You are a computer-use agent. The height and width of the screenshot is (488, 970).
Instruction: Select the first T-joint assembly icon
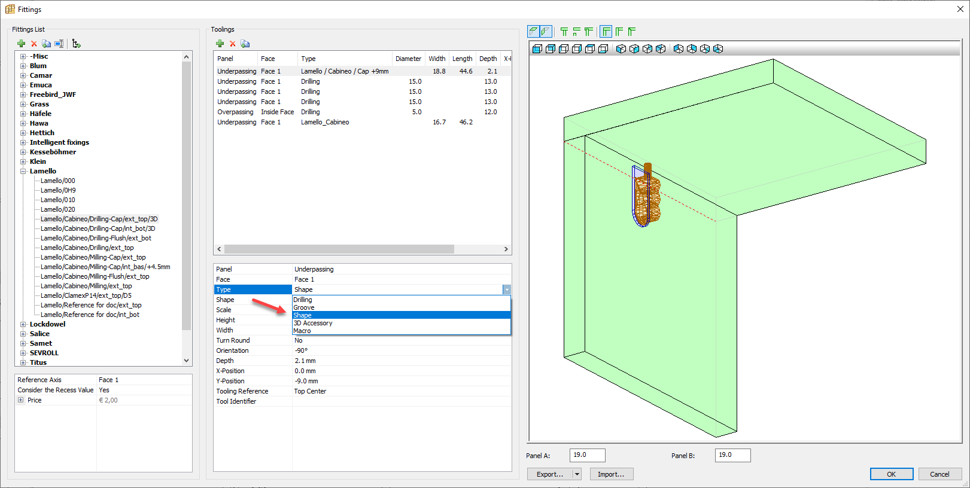564,32
